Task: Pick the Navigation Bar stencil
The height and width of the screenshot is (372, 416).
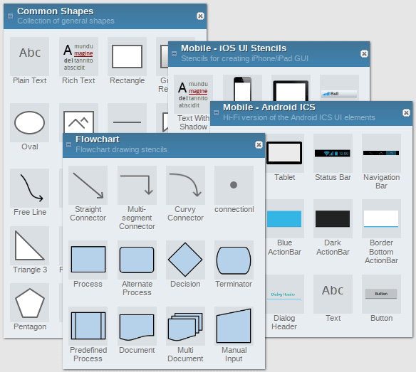Action: click(x=381, y=153)
